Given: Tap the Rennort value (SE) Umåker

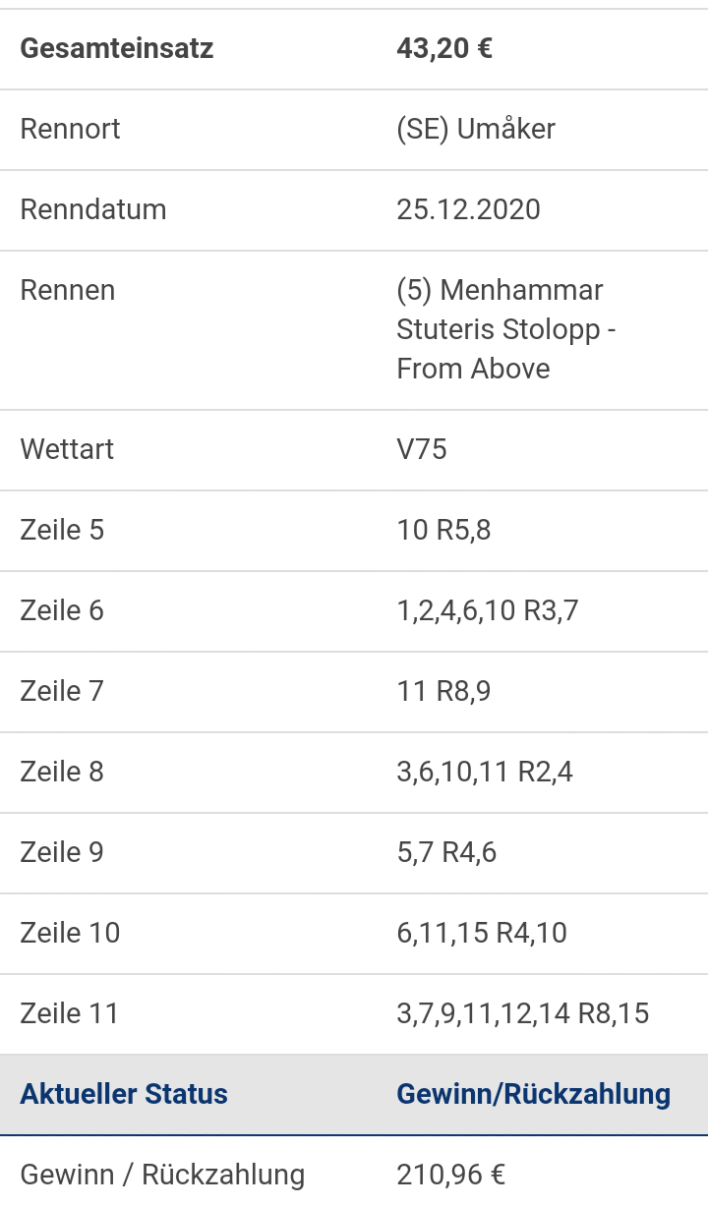Looking at the screenshot, I should click(476, 129).
